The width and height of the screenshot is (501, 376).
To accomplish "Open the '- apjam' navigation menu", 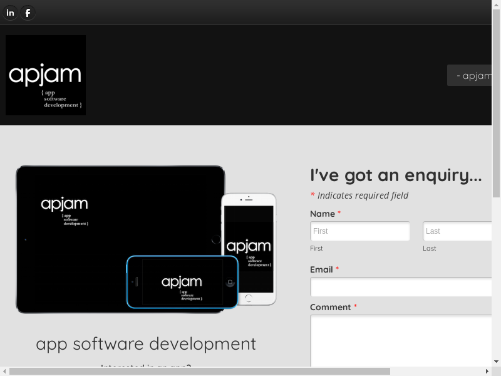I will tap(471, 75).
